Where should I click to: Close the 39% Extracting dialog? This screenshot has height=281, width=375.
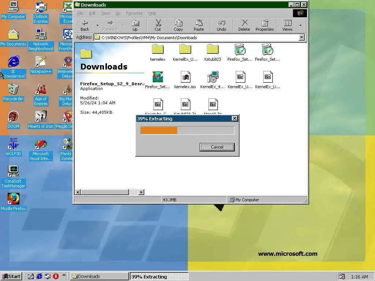coord(235,119)
